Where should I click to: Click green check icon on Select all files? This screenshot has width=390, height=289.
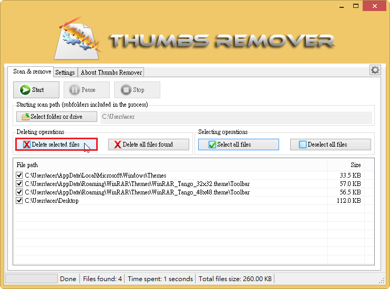pos(212,145)
